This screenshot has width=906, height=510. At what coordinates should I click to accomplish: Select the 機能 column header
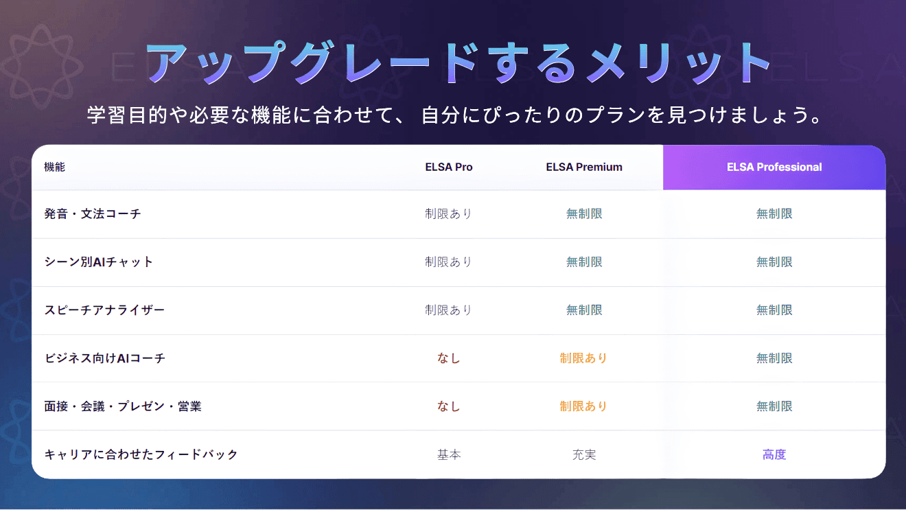[x=54, y=167]
